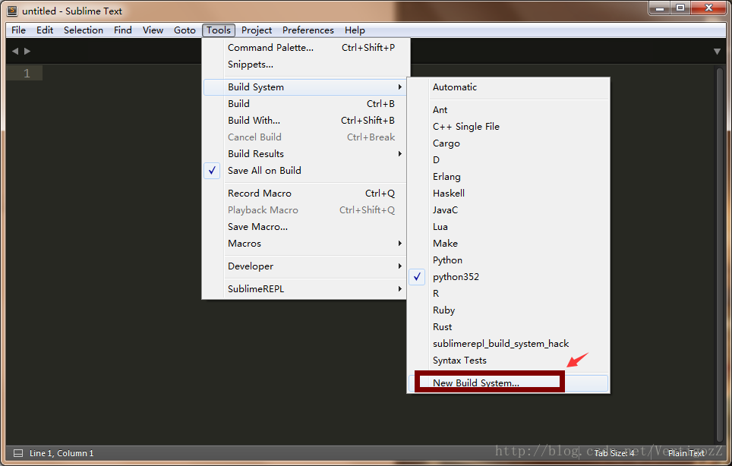The height and width of the screenshot is (466, 732).
Task: Open the Preferences menu
Action: click(x=308, y=30)
